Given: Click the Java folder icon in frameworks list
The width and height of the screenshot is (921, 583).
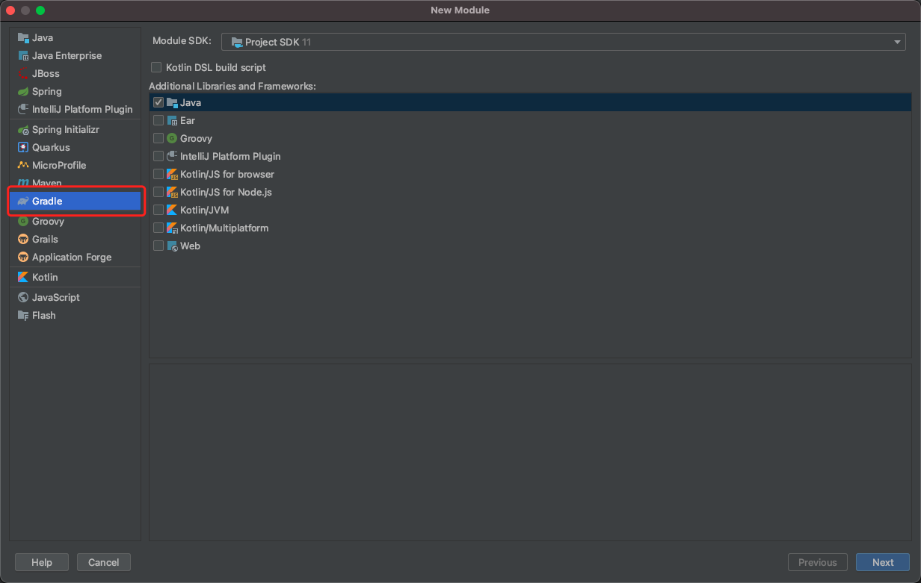Looking at the screenshot, I should click(x=172, y=102).
